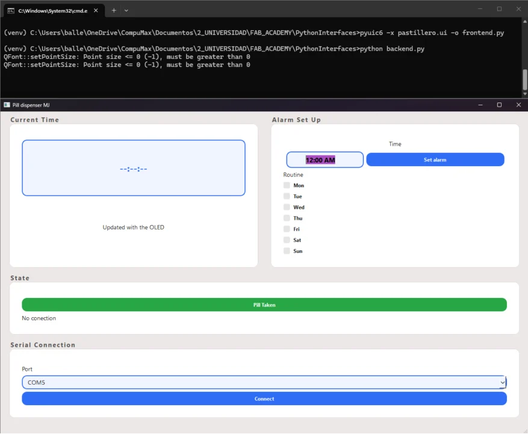Click the 12:00 AM alarm time field

(325, 160)
